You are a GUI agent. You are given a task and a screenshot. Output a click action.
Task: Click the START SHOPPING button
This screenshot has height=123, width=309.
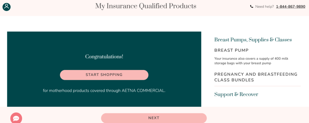104,75
